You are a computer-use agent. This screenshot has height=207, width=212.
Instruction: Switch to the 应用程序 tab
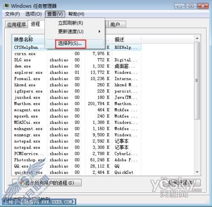coord(17,25)
